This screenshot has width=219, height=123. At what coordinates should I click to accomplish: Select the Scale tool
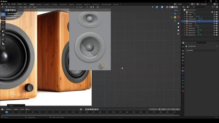pos(3,31)
